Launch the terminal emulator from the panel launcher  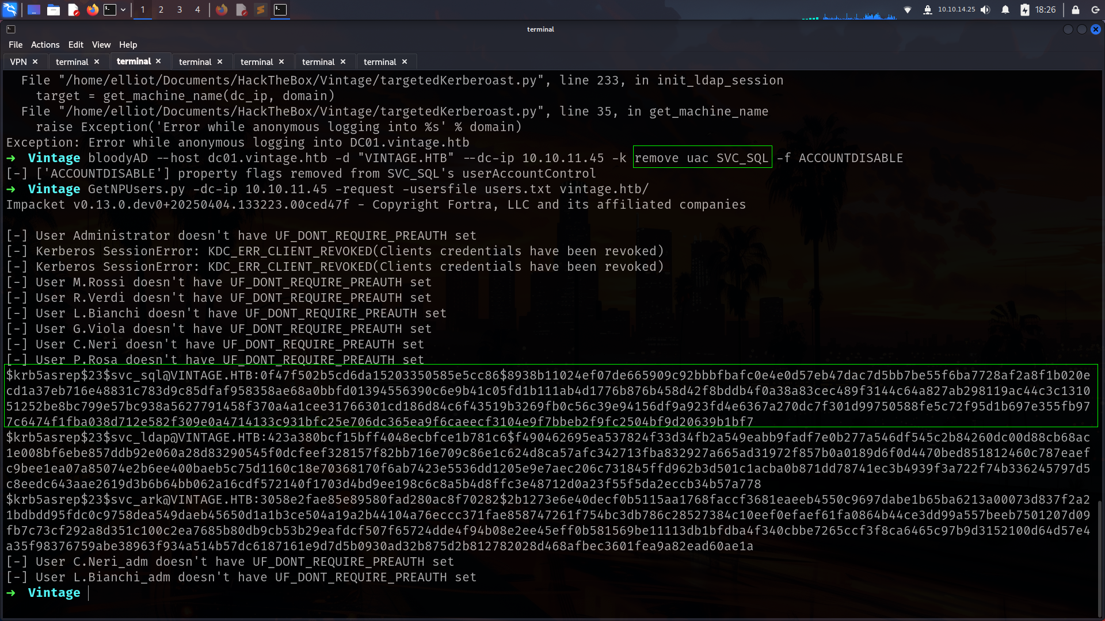pos(110,10)
